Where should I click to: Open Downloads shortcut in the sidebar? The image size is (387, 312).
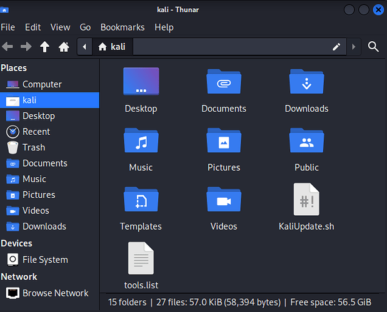click(49, 227)
